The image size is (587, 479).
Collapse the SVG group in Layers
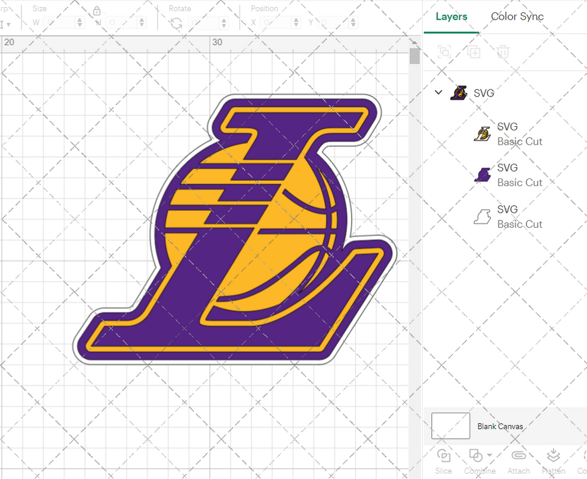(438, 92)
